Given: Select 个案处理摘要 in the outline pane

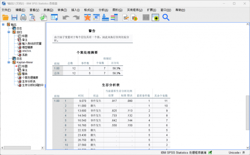Looking at the screenshot, I should 30,77.
